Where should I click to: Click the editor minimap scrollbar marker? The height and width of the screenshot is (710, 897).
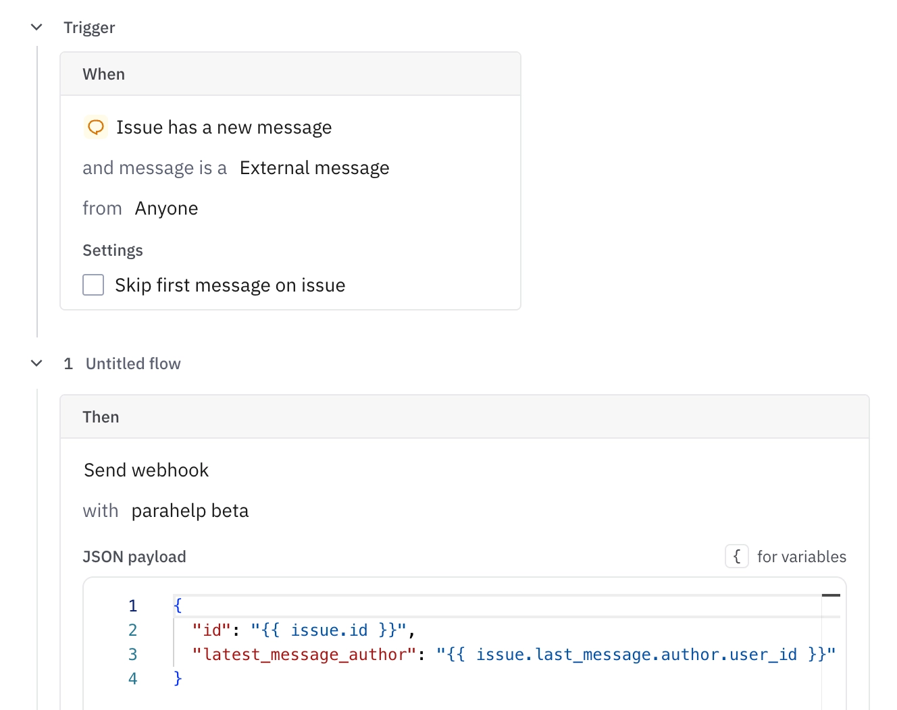(x=831, y=595)
